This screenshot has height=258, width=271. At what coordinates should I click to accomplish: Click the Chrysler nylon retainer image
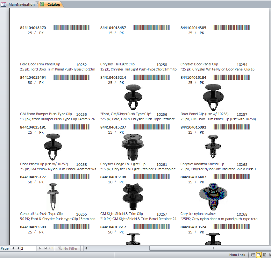pos(213,197)
